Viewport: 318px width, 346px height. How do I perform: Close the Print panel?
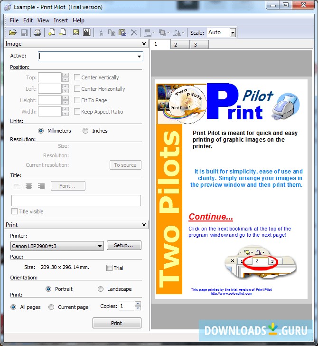(x=144, y=225)
